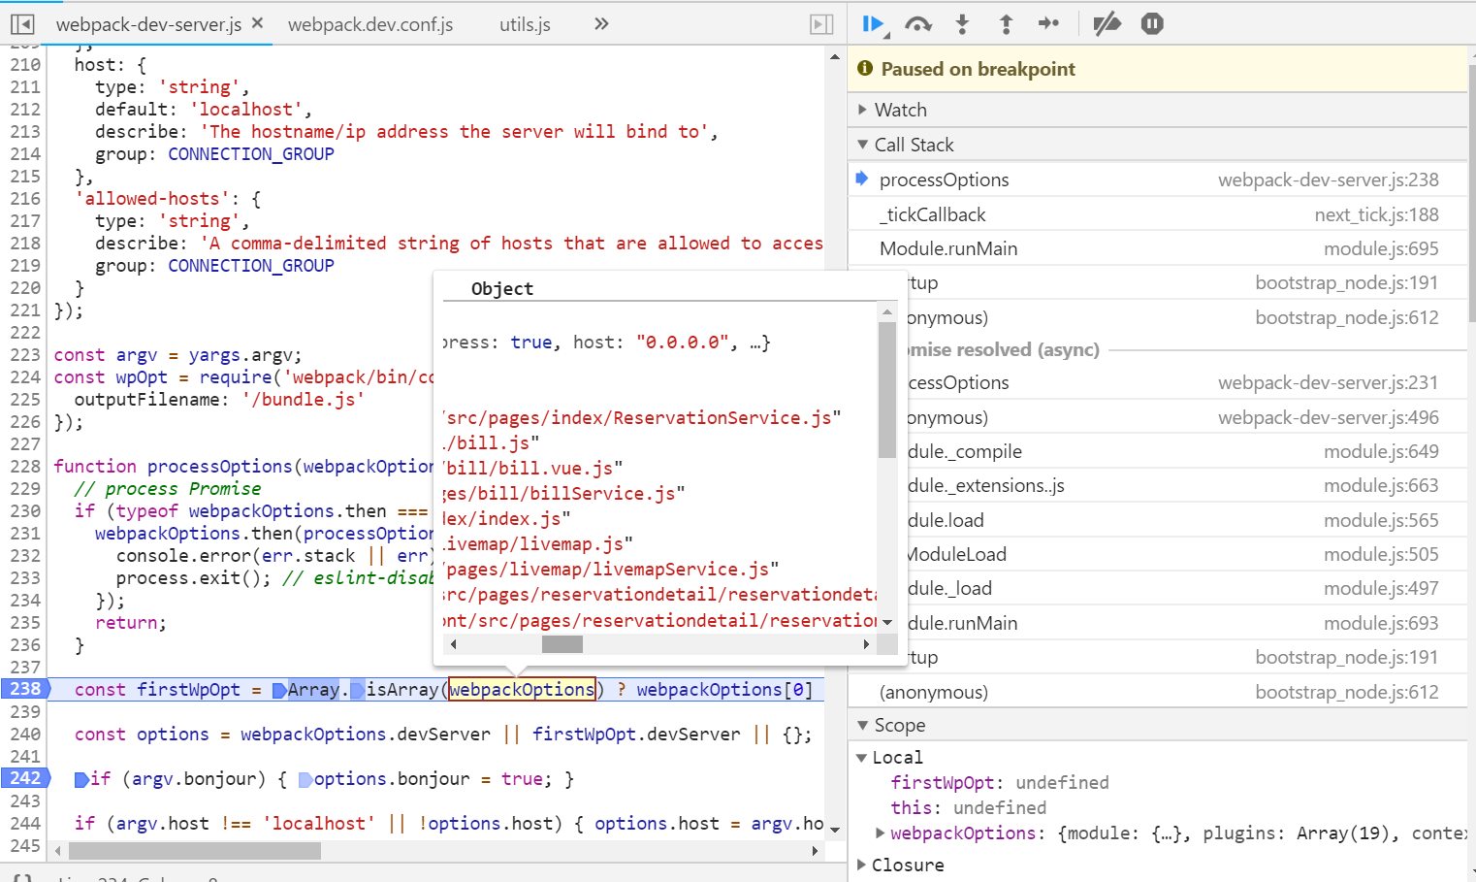
Task: Click the inline breakpoint marker before Array
Action: (x=279, y=690)
